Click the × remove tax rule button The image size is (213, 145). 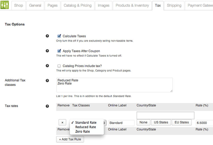click(x=62, y=123)
